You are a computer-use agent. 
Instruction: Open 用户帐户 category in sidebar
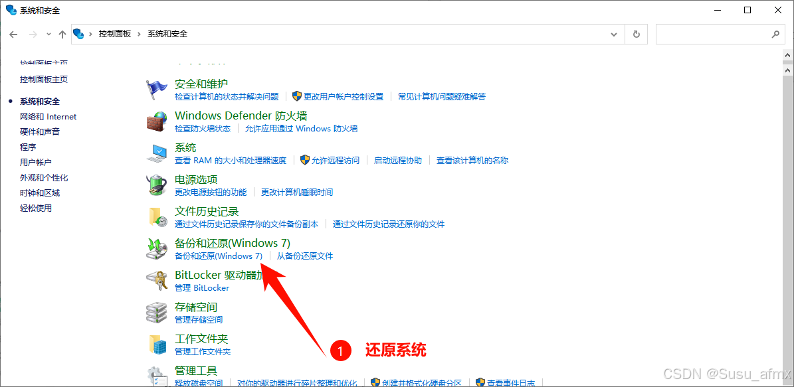36,162
